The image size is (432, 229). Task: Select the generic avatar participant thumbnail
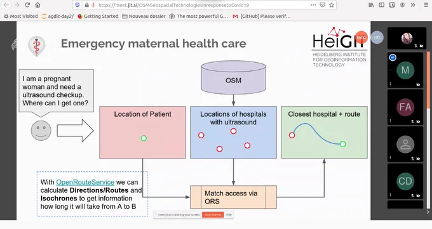pos(405,144)
